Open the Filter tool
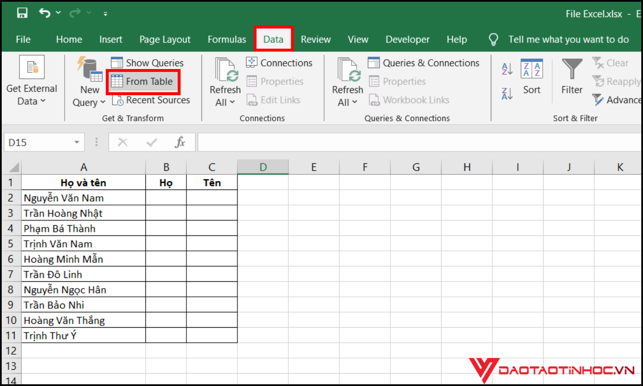 tap(571, 76)
